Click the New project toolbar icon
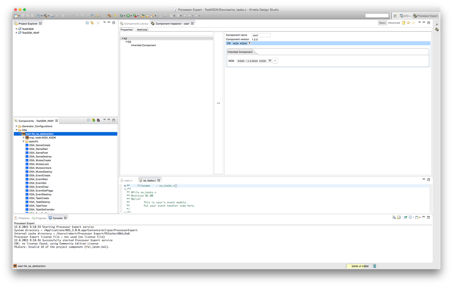 click(x=16, y=16)
